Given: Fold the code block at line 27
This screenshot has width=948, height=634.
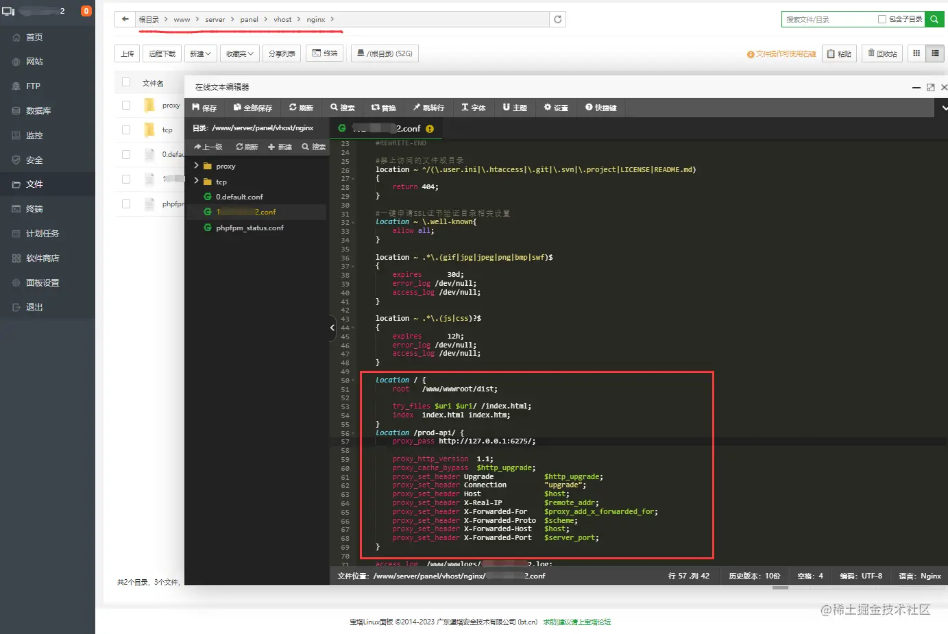Looking at the screenshot, I should click(352, 178).
